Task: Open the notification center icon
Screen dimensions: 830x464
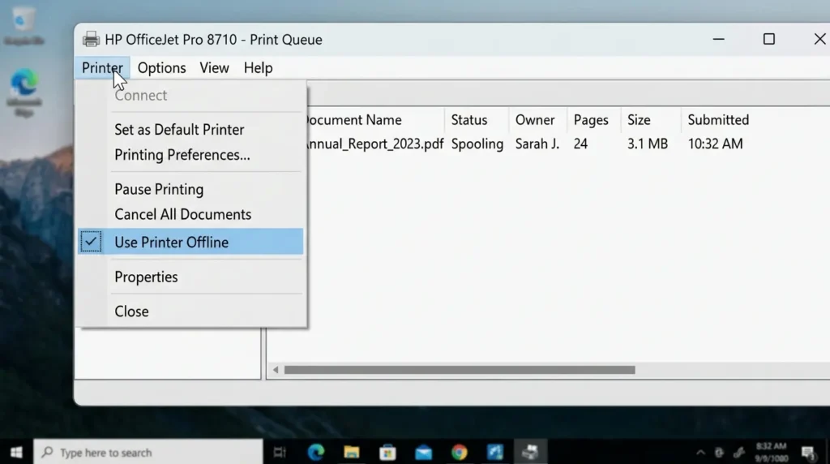Action: click(x=808, y=453)
